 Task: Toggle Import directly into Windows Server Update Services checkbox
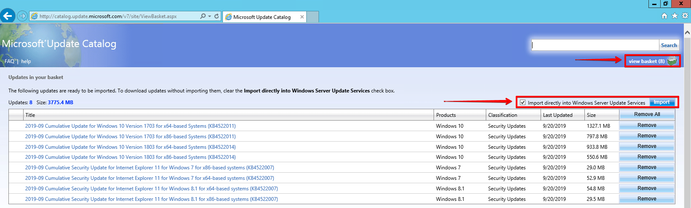pos(522,102)
